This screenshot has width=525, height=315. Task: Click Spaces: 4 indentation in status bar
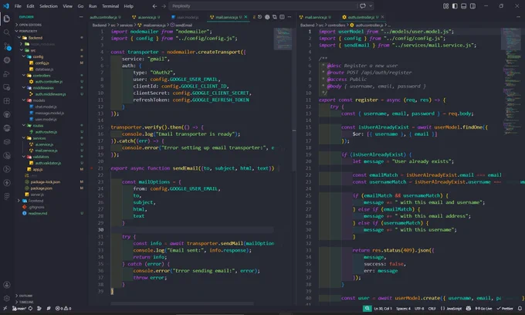[403, 308]
